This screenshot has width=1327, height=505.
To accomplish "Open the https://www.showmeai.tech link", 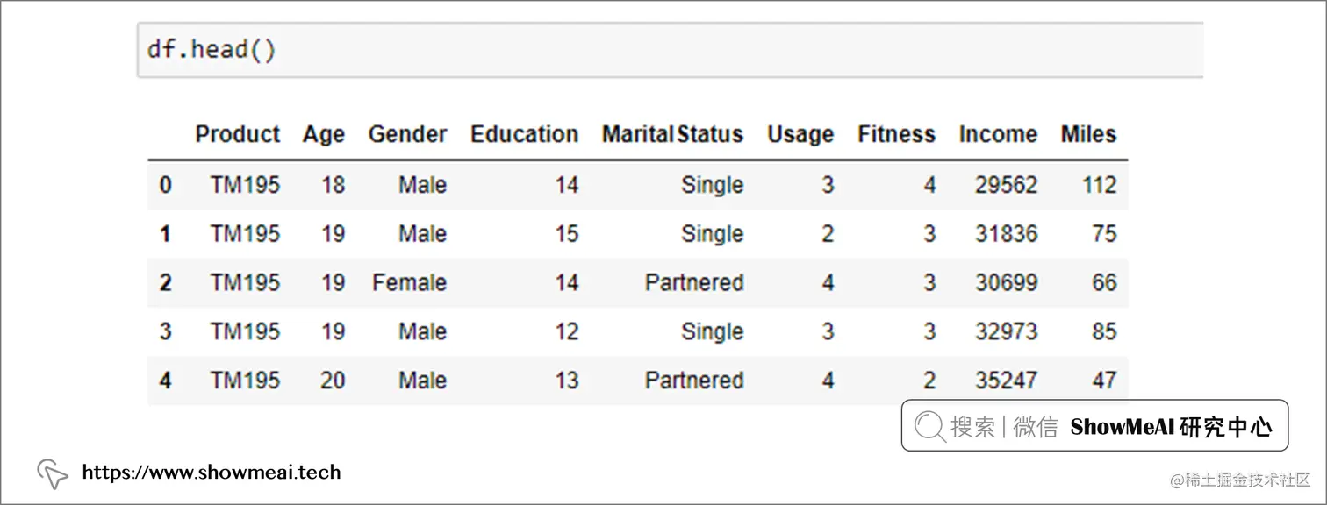I will point(211,473).
